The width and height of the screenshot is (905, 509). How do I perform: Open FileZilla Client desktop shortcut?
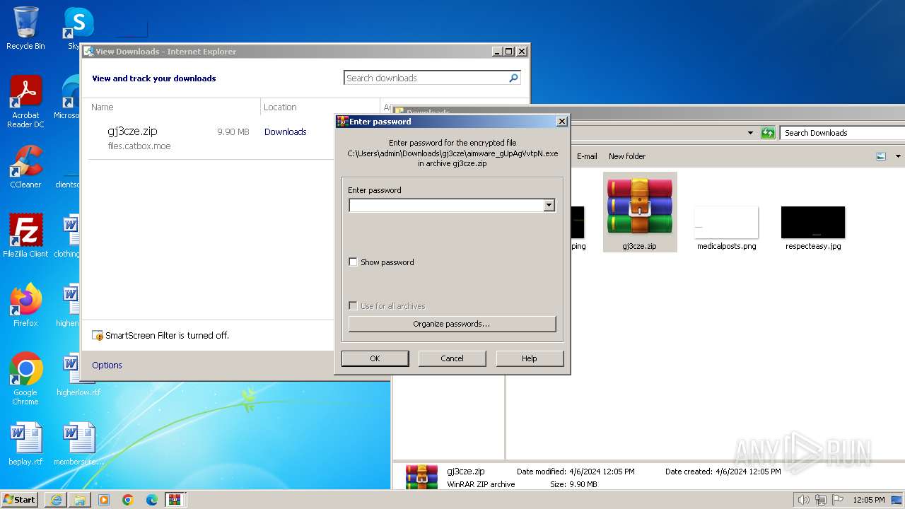25,235
